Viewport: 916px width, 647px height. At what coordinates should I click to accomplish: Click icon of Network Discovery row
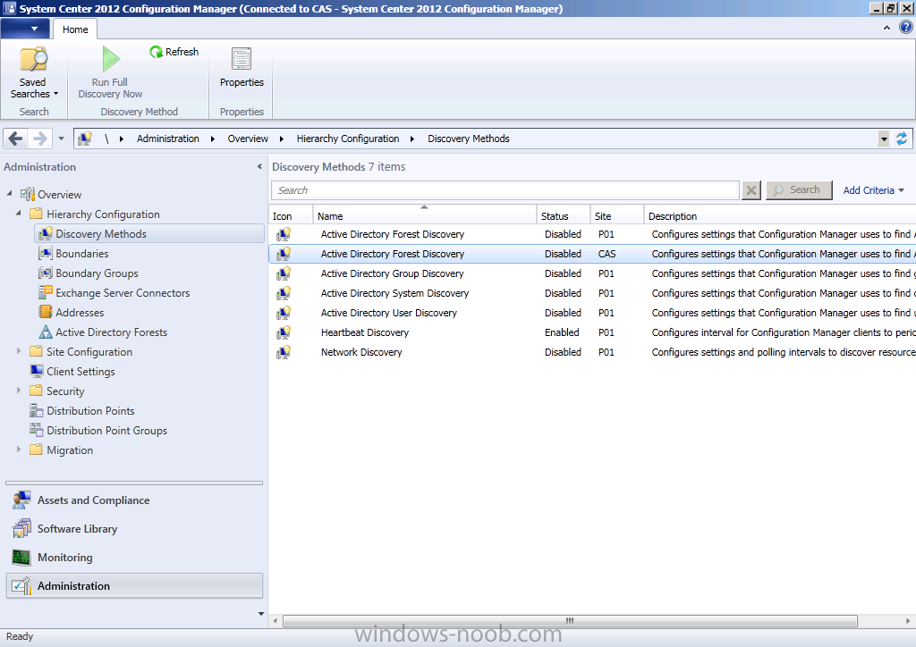tap(284, 352)
